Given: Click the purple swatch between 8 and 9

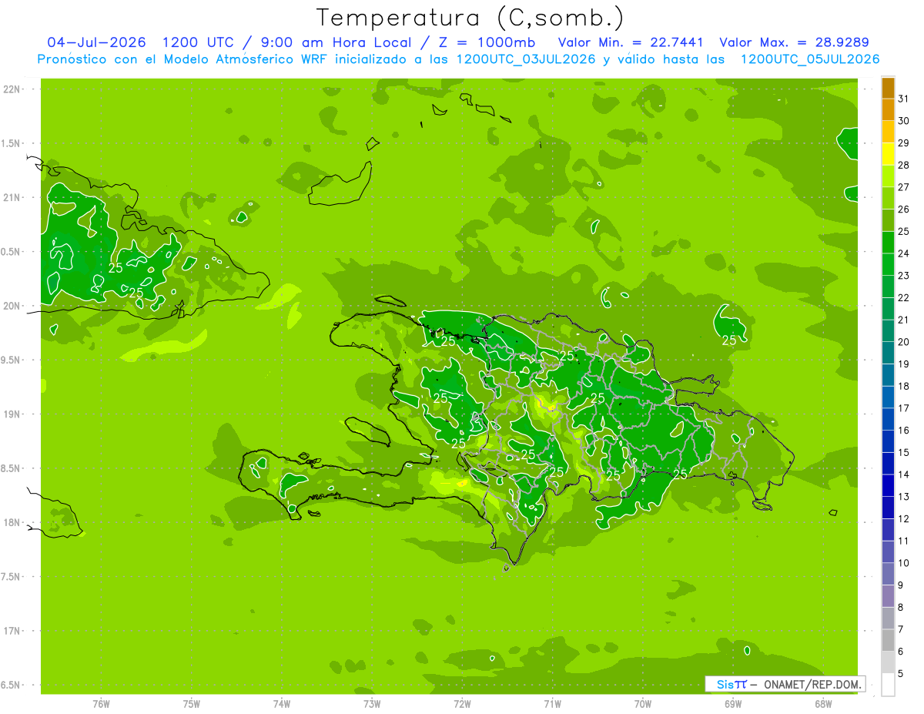Looking at the screenshot, I should point(889,596).
